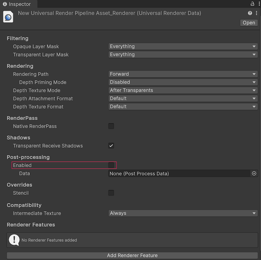
Task: Click the Post Process Data object picker
Action: tap(254, 173)
